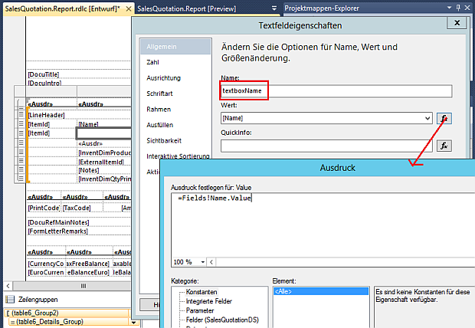Click the fx expression button next to Wert

[x=444, y=118]
